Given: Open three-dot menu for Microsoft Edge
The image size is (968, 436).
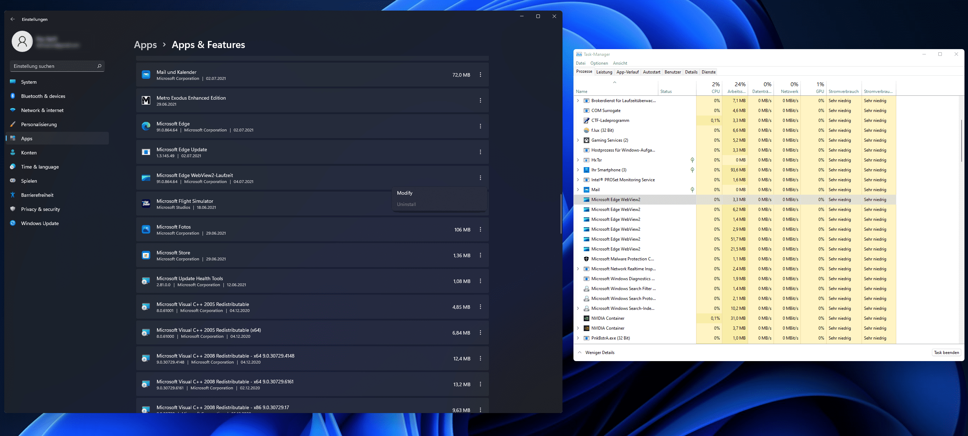Looking at the screenshot, I should (480, 126).
